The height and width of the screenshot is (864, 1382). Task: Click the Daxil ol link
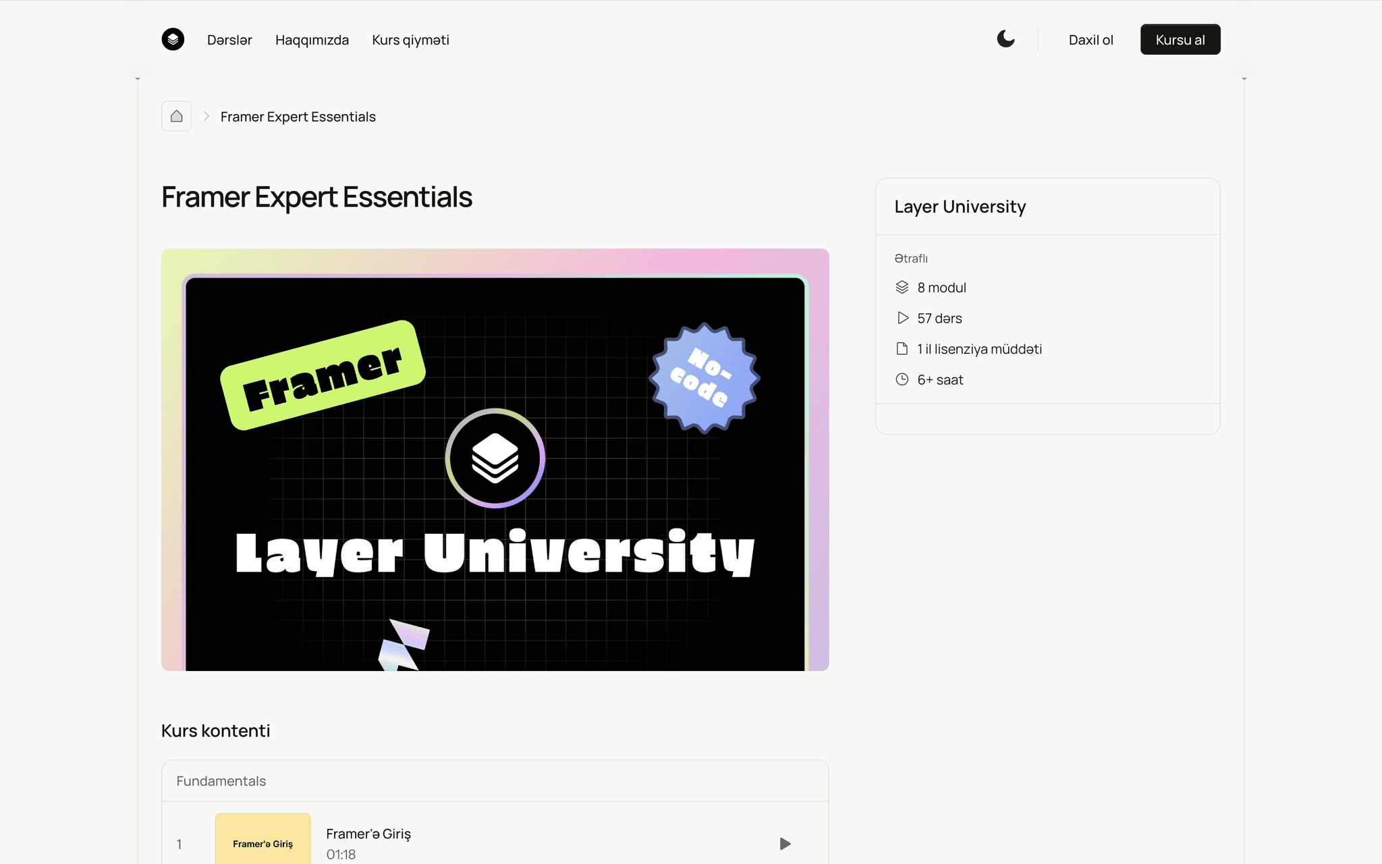tap(1090, 40)
